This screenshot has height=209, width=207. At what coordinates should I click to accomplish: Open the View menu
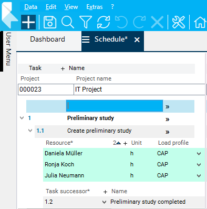(71, 7)
